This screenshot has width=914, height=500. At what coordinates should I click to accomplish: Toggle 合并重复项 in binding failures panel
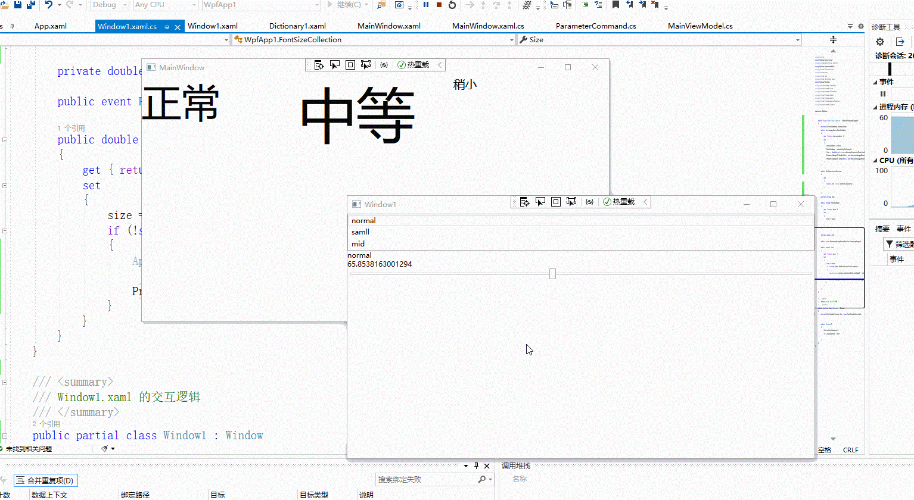point(45,480)
